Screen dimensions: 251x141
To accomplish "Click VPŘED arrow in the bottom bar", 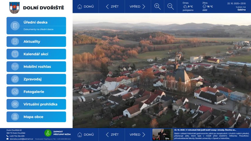I will point(138,135).
